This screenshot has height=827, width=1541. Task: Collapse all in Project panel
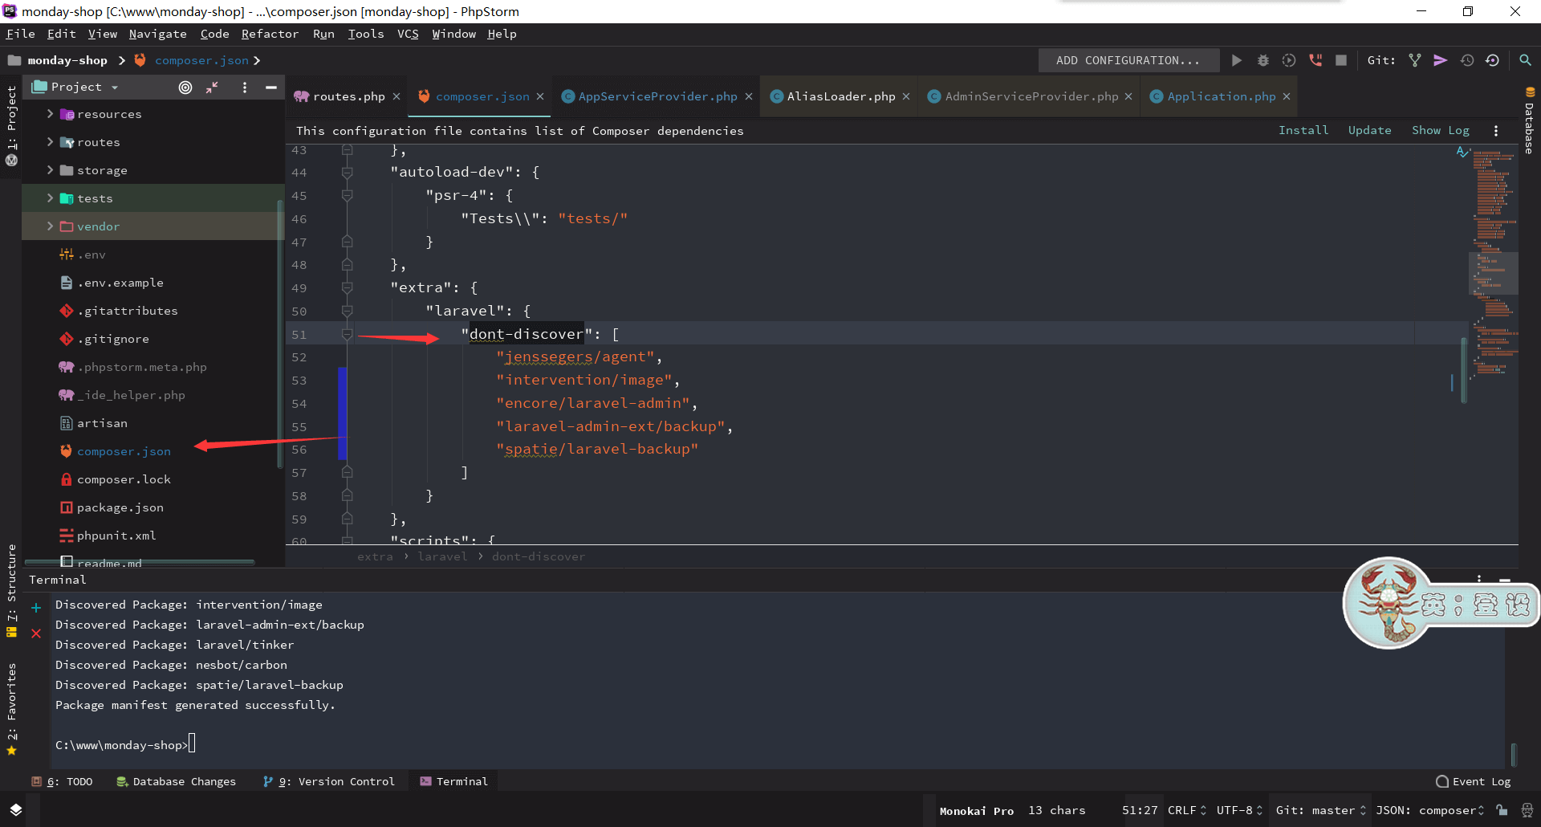tap(212, 87)
